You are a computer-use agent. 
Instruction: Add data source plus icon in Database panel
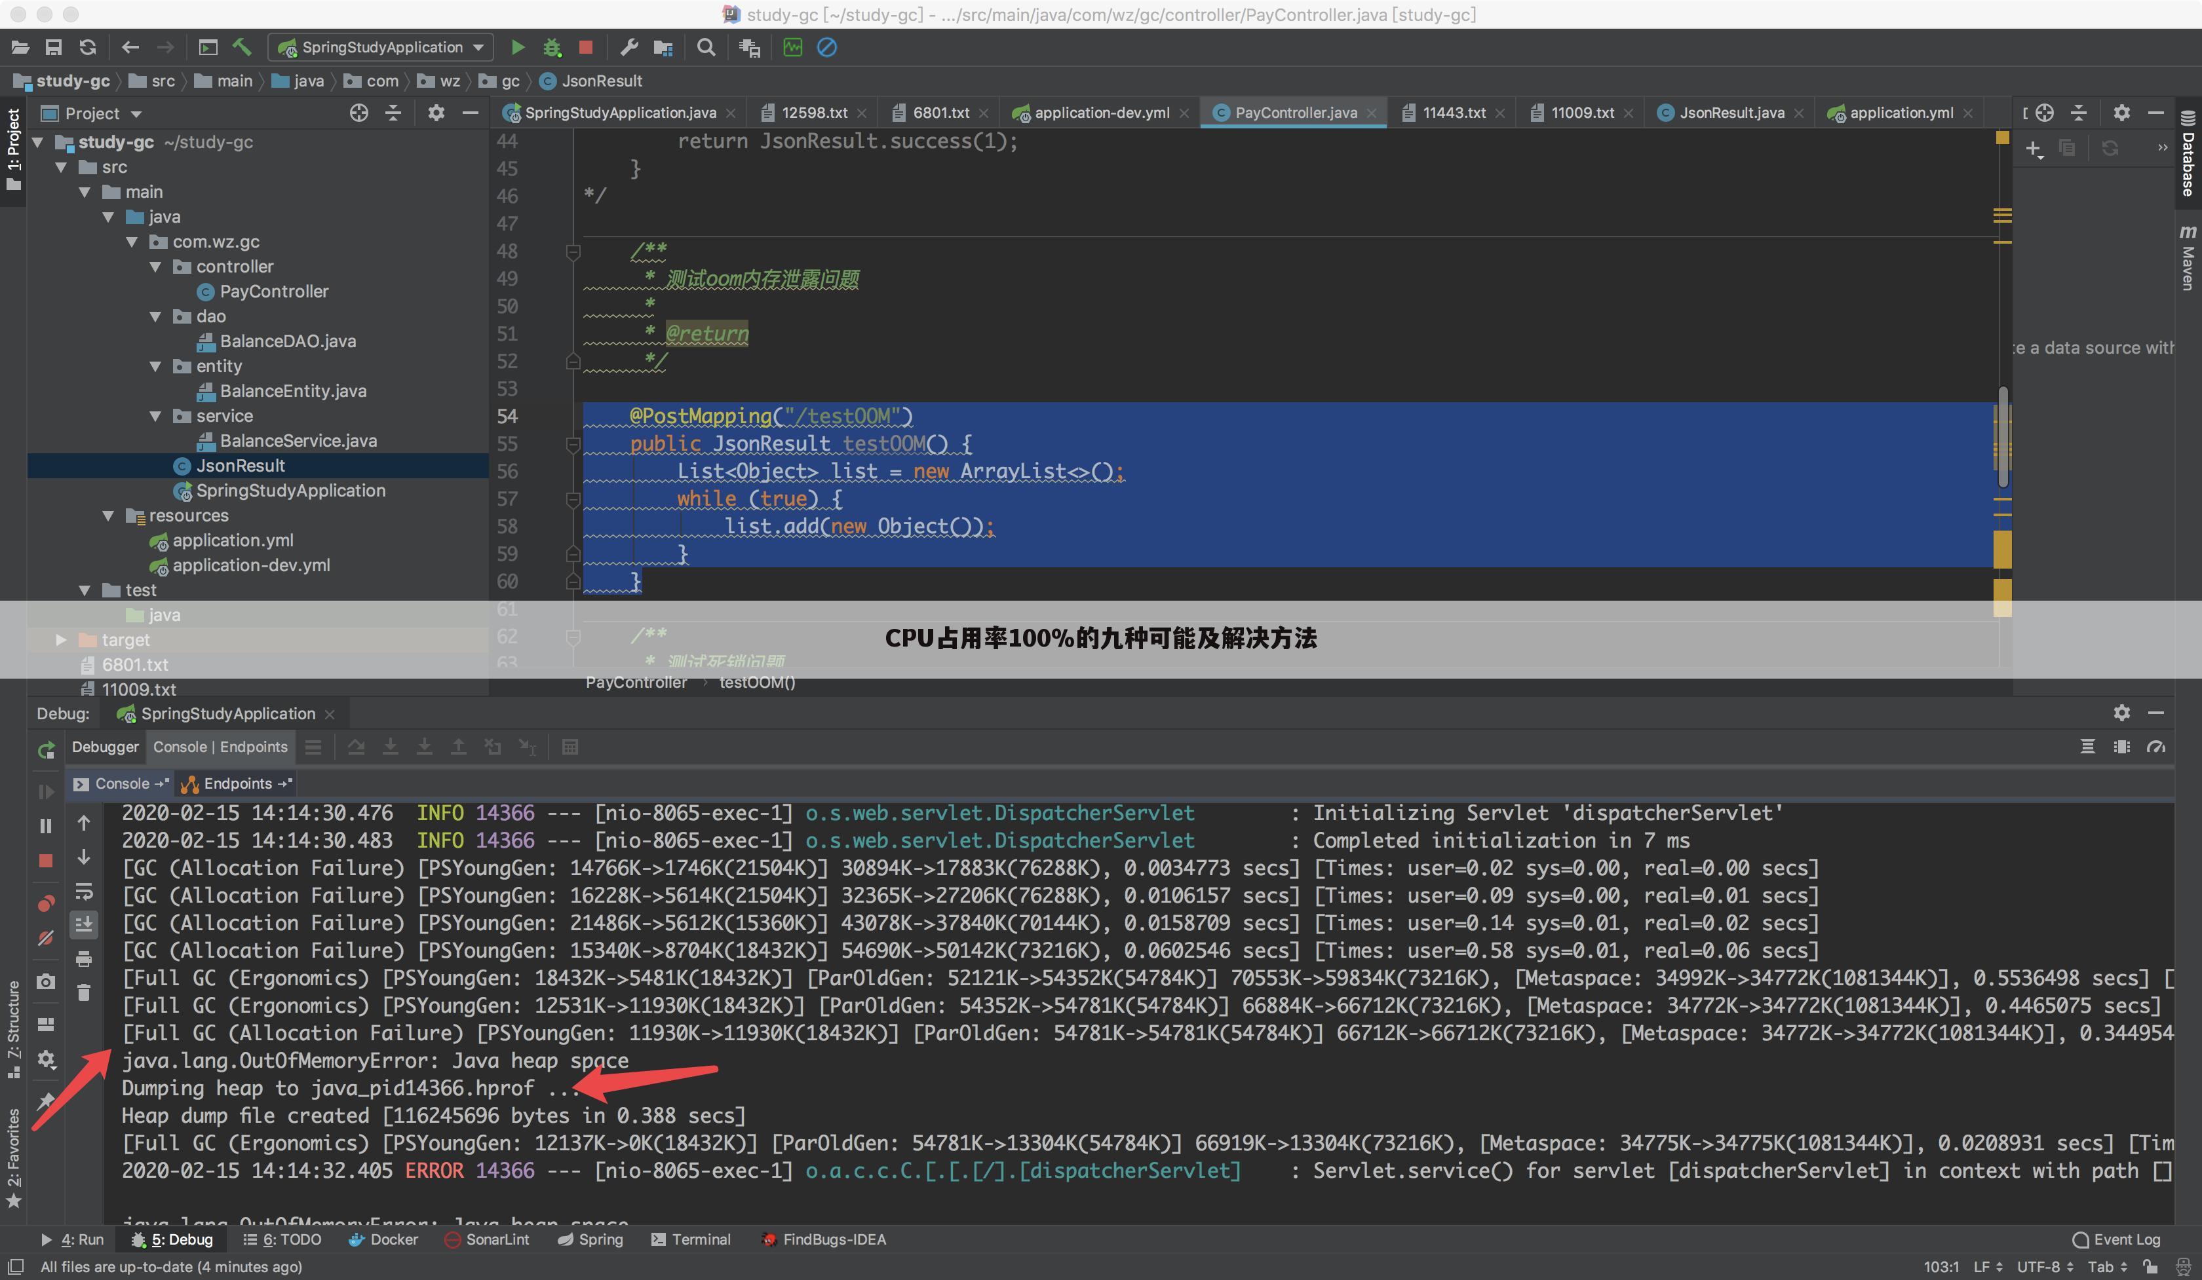tap(2034, 149)
